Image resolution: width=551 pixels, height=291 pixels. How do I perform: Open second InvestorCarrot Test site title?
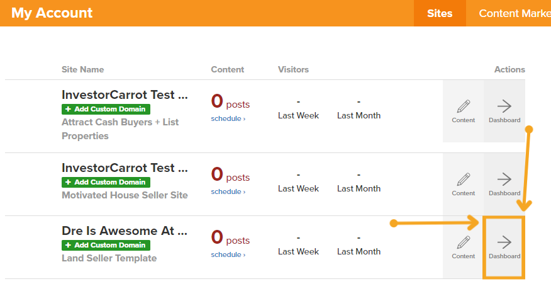[x=125, y=168]
